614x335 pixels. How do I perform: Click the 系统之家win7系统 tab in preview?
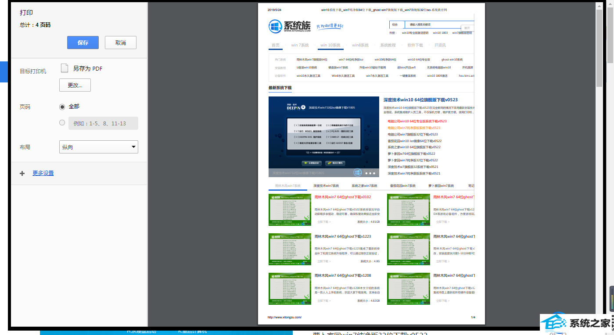[x=364, y=186]
